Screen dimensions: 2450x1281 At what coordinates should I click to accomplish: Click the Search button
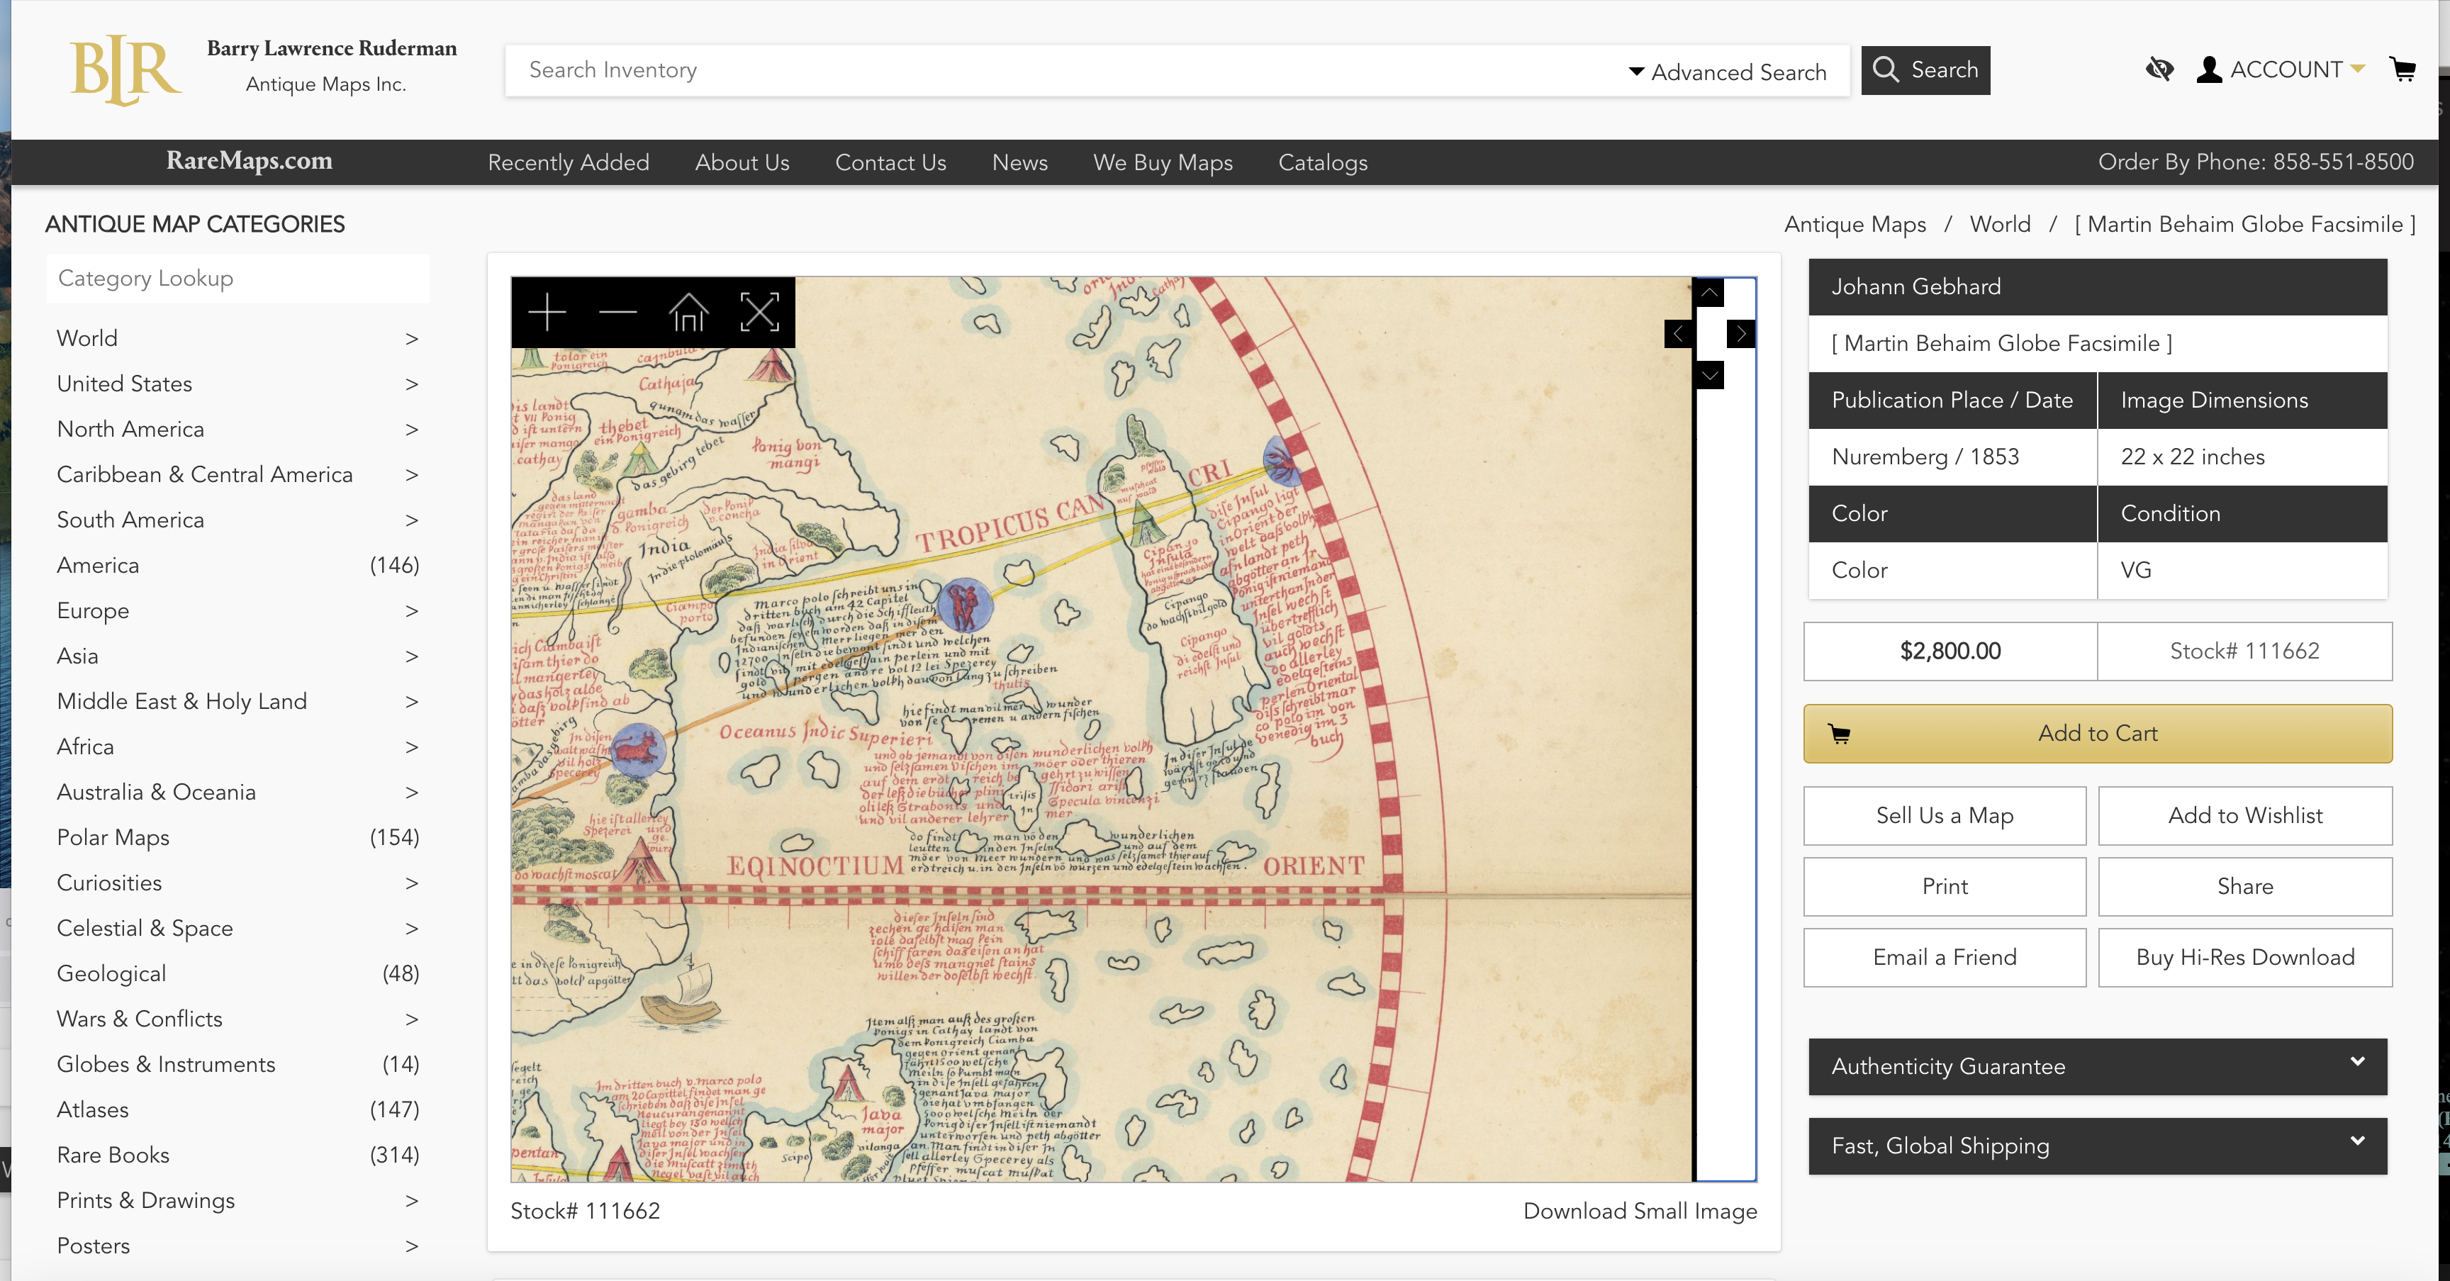pos(1925,69)
